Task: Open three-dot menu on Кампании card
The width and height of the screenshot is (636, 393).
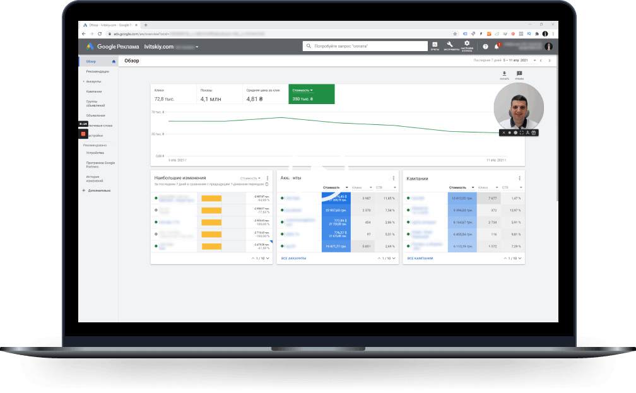Action: (x=519, y=179)
